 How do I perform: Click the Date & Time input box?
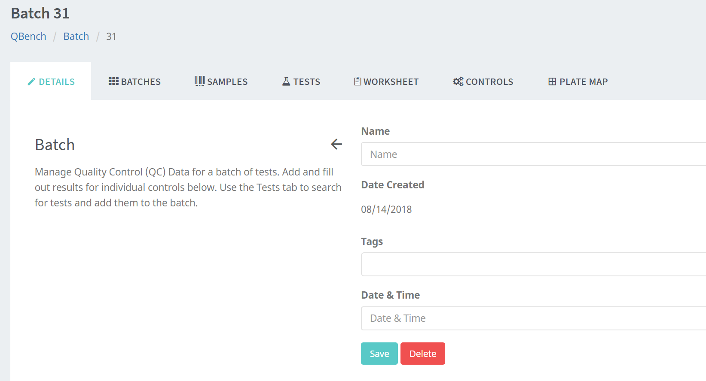[x=533, y=318]
